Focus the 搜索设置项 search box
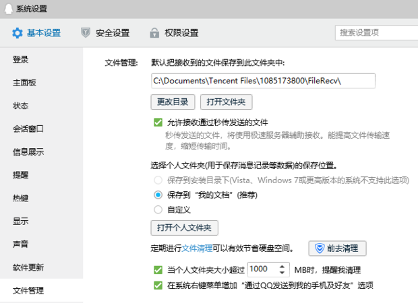 [x=376, y=33]
